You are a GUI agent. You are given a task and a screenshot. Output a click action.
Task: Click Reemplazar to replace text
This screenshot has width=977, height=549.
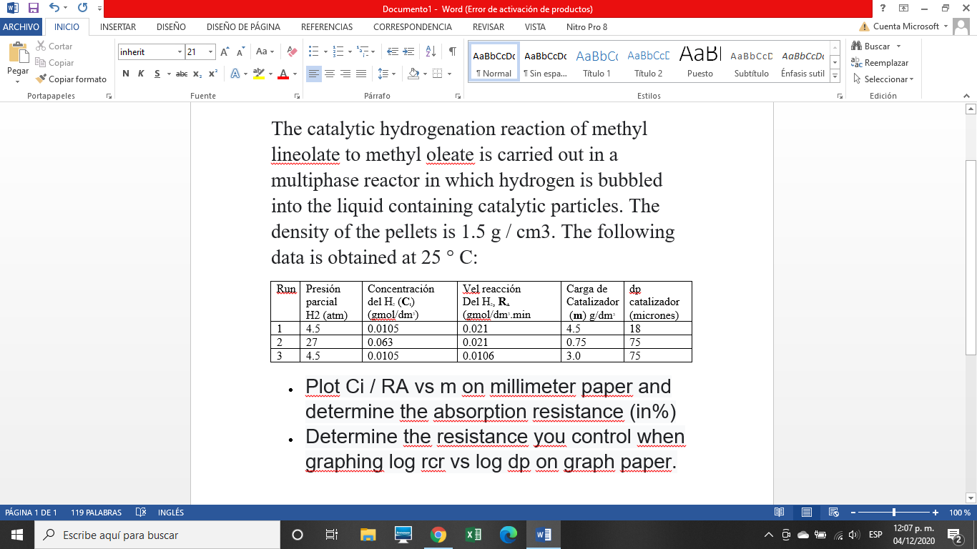click(x=880, y=63)
